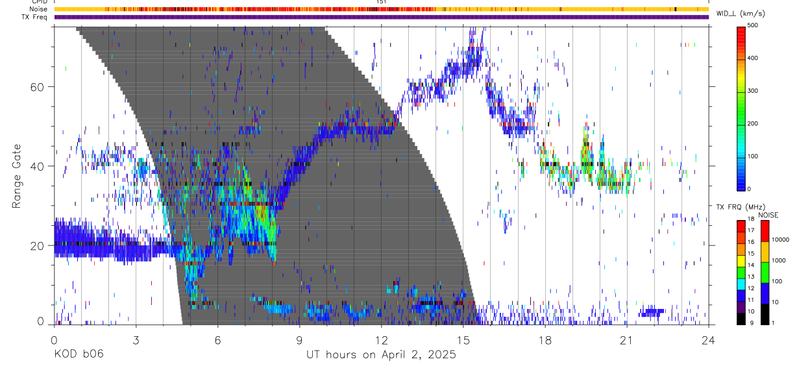Click the '17' label on the TX FRQ legend
This screenshot has width=797, height=368.
[x=752, y=230]
